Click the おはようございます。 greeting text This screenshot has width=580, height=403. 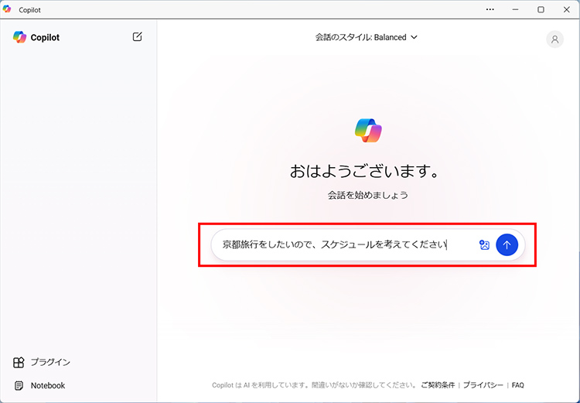click(365, 172)
